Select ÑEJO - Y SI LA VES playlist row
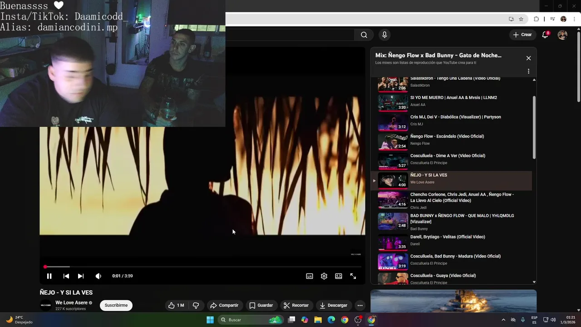This screenshot has width=581, height=327. coord(451,181)
